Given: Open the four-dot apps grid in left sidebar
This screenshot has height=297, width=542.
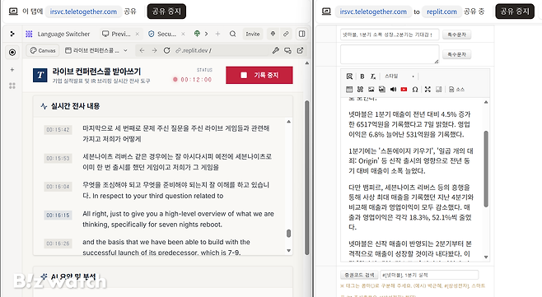Looking at the screenshot, I should [x=12, y=86].
